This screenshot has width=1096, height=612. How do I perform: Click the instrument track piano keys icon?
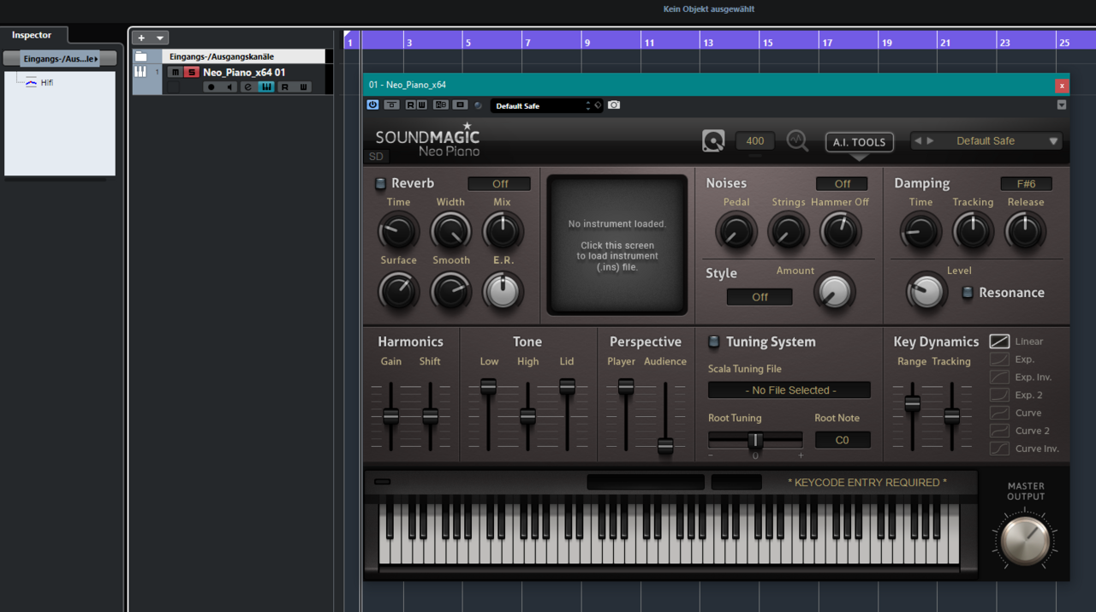coord(140,72)
